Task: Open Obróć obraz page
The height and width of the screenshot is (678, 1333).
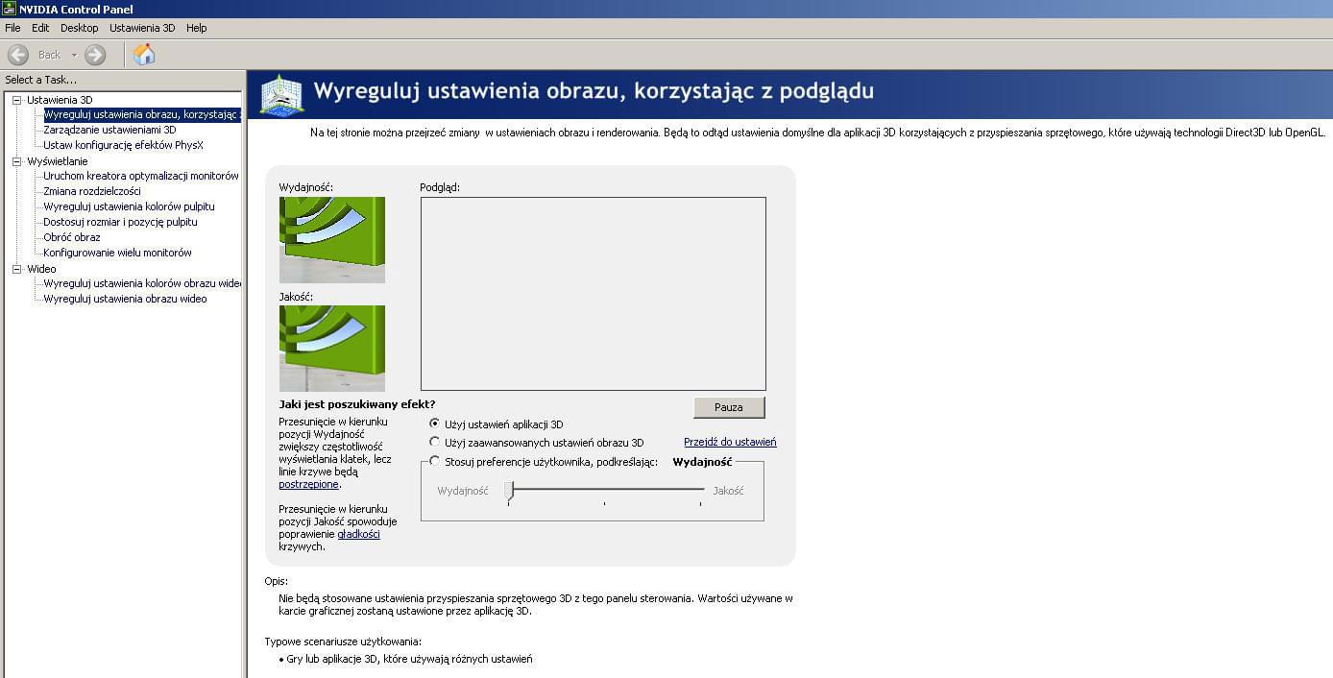Action: tap(72, 237)
